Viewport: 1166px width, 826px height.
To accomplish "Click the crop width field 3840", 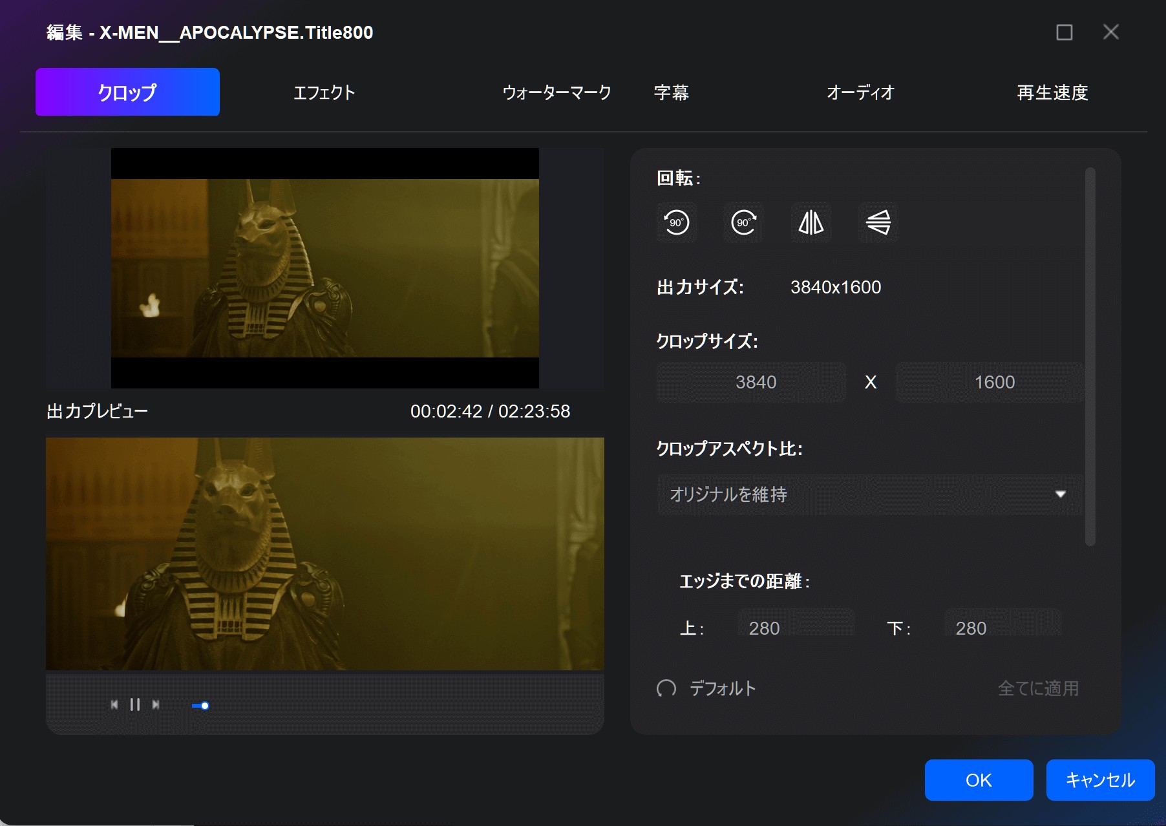I will click(751, 382).
